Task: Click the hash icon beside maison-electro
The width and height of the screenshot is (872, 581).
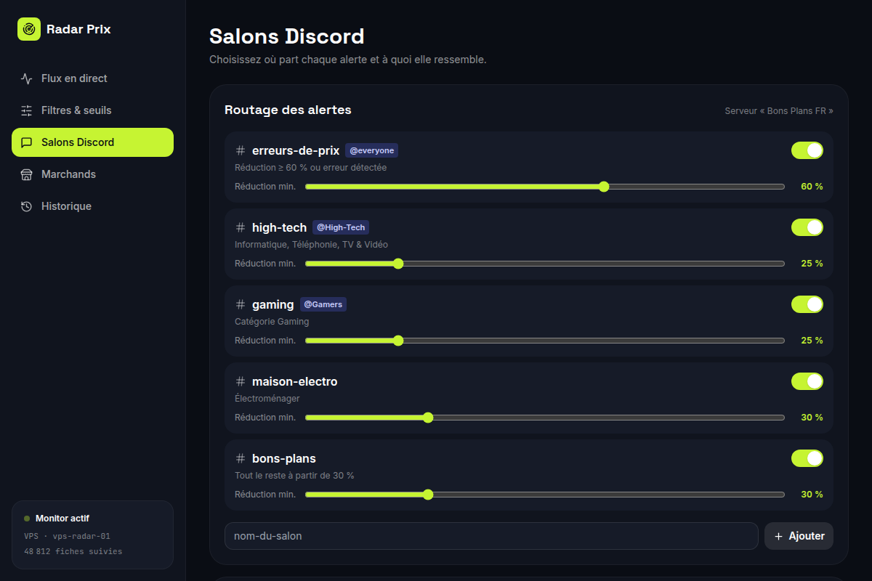Action: coord(241,381)
